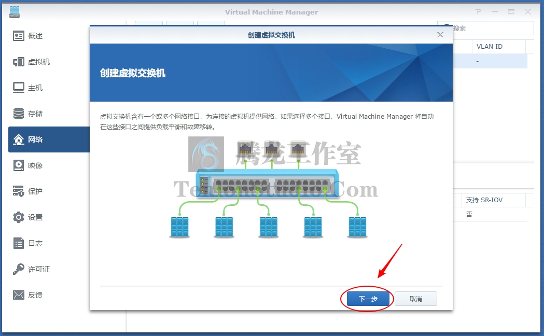The width and height of the screenshot is (544, 336).
Task: Open the 映像 image icon
Action: [x=18, y=165]
